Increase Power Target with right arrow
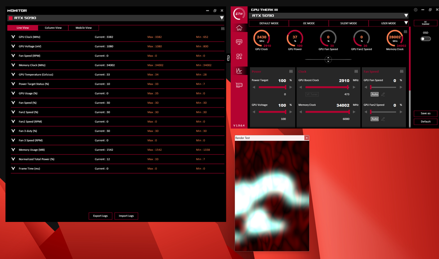 (290, 87)
